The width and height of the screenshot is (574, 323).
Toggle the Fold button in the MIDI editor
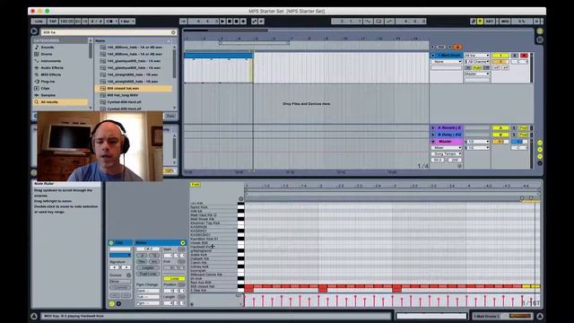[196, 185]
